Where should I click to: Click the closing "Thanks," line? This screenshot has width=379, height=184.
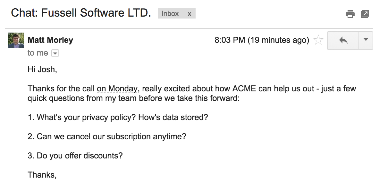42,175
